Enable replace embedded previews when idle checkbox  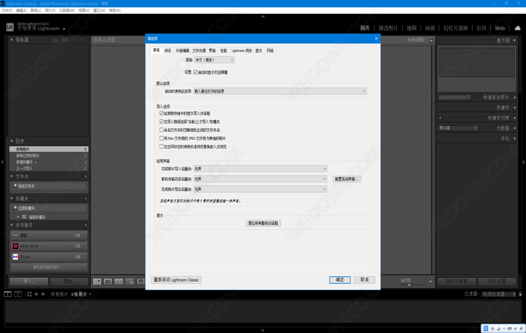pos(161,147)
